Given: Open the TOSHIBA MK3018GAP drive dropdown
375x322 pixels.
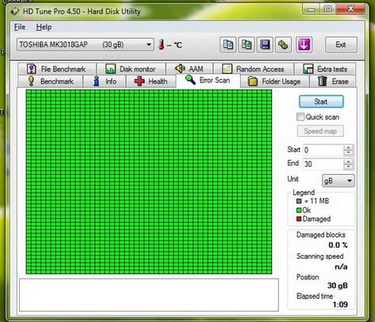Looking at the screenshot, I should point(85,44).
